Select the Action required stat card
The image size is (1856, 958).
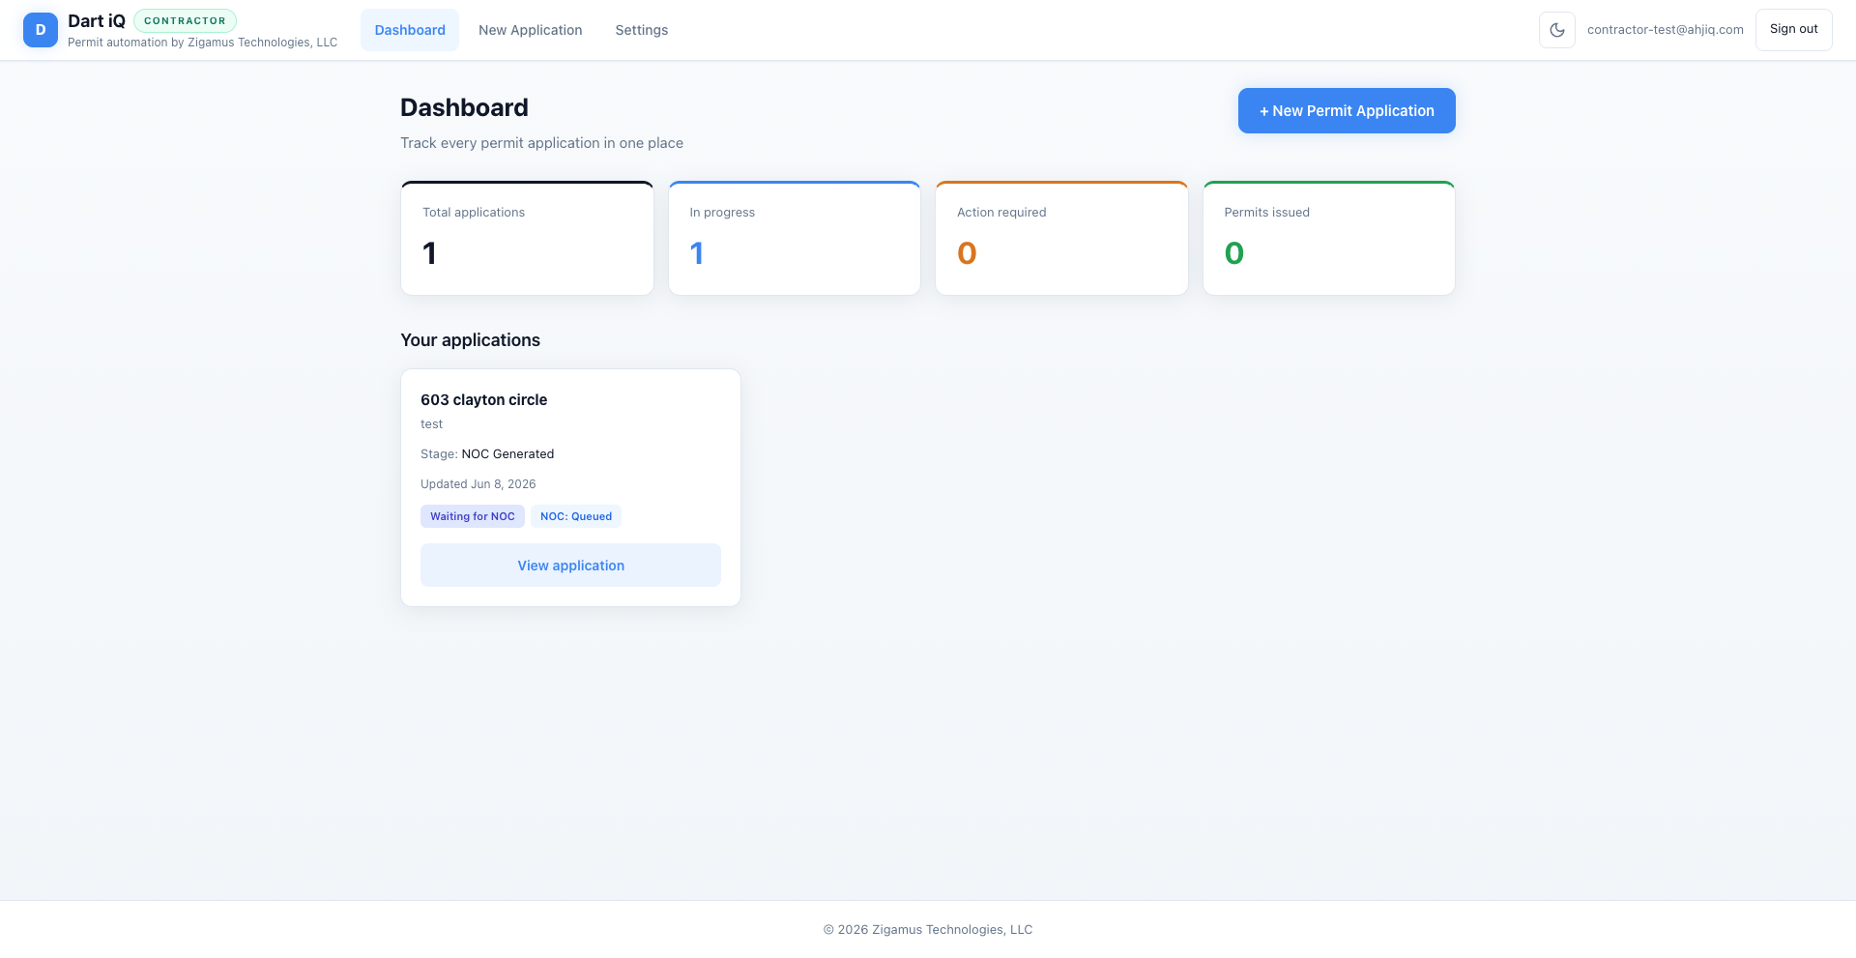pyautogui.click(x=1061, y=238)
